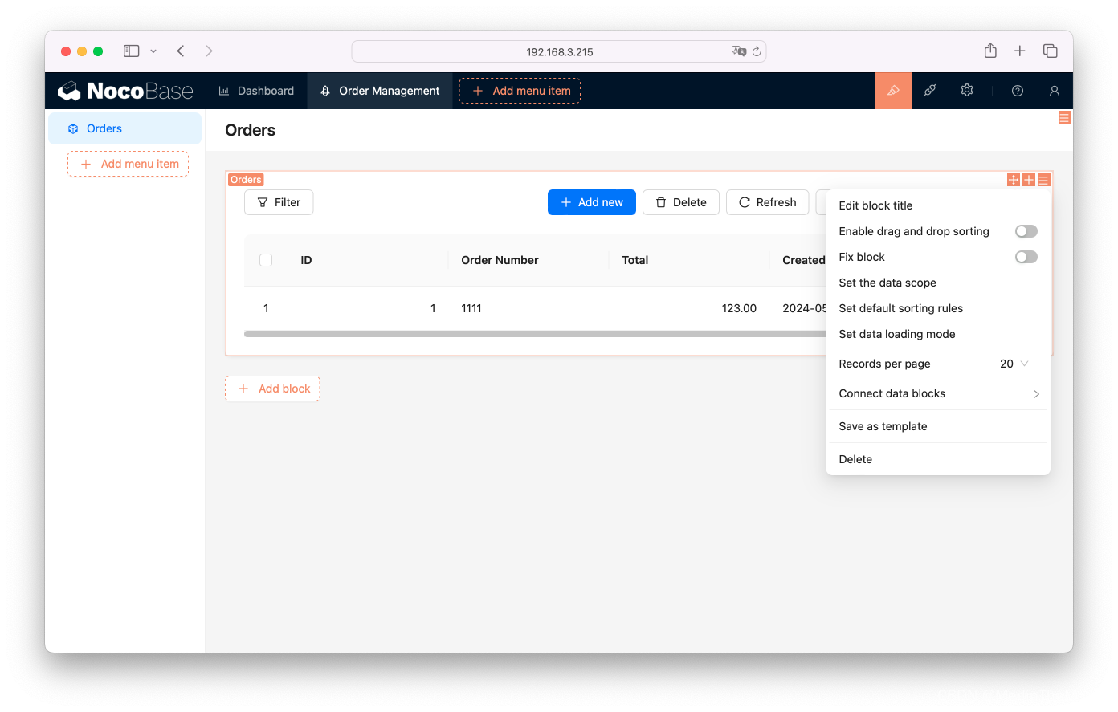
Task: Click the block drag handle icon
Action: click(x=1014, y=180)
